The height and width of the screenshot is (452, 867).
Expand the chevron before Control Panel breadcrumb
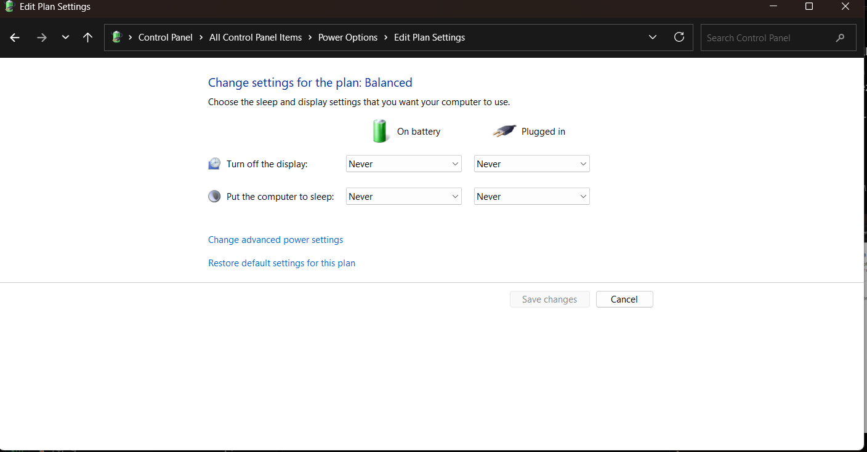[x=131, y=38]
